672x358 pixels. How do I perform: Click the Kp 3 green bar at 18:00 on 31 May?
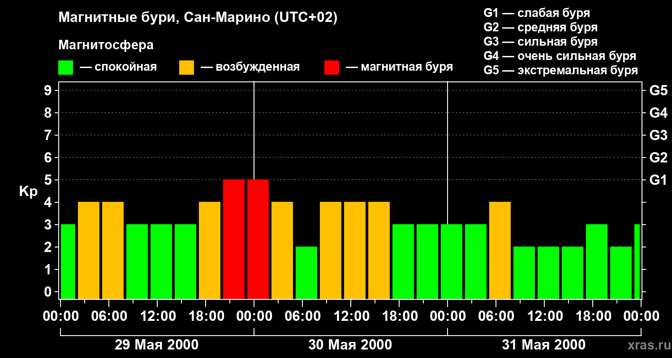click(597, 262)
